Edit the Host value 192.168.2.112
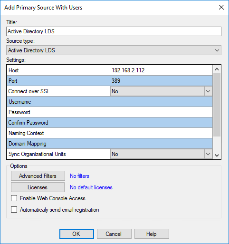 161,70
